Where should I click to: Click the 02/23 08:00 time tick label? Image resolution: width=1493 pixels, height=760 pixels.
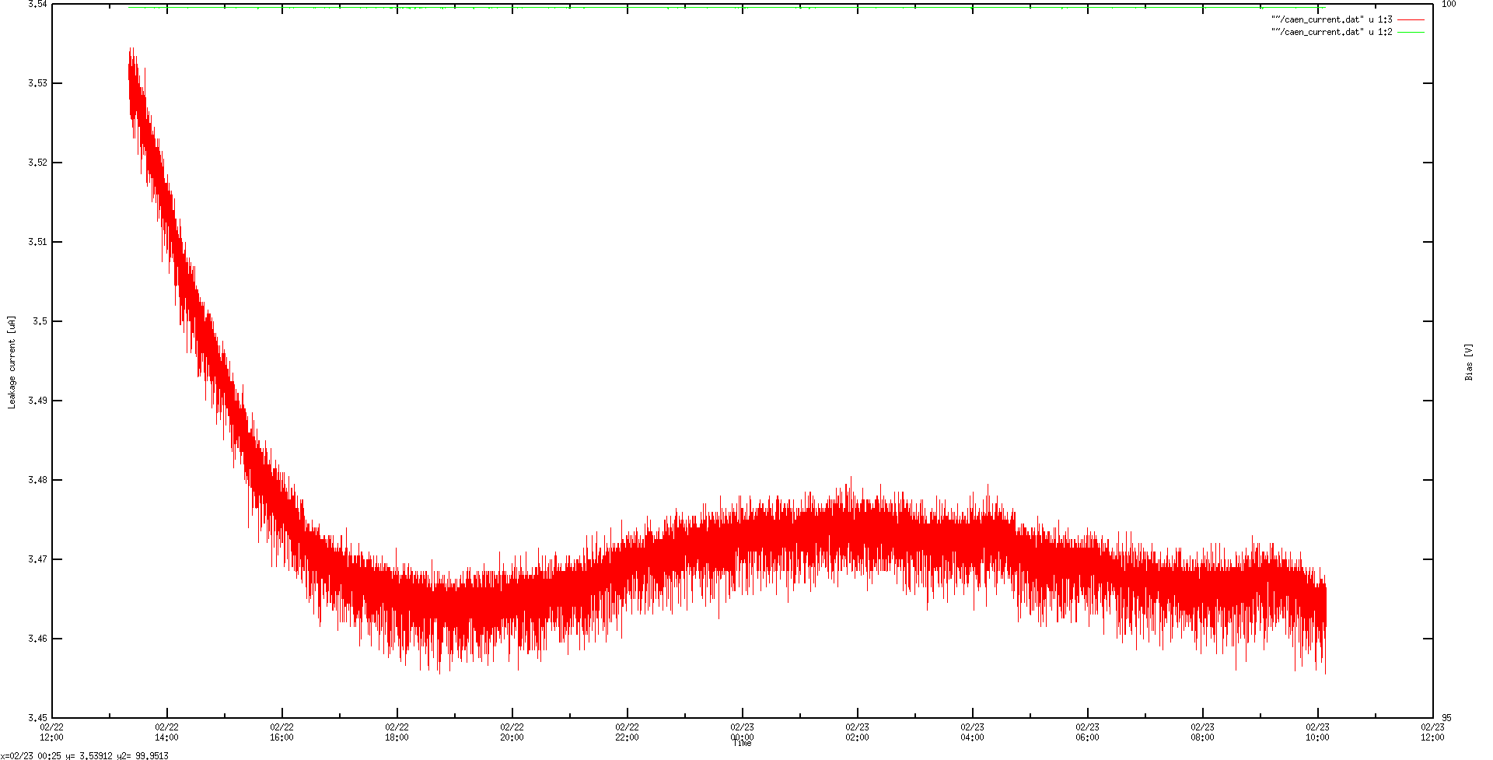[x=1202, y=732]
